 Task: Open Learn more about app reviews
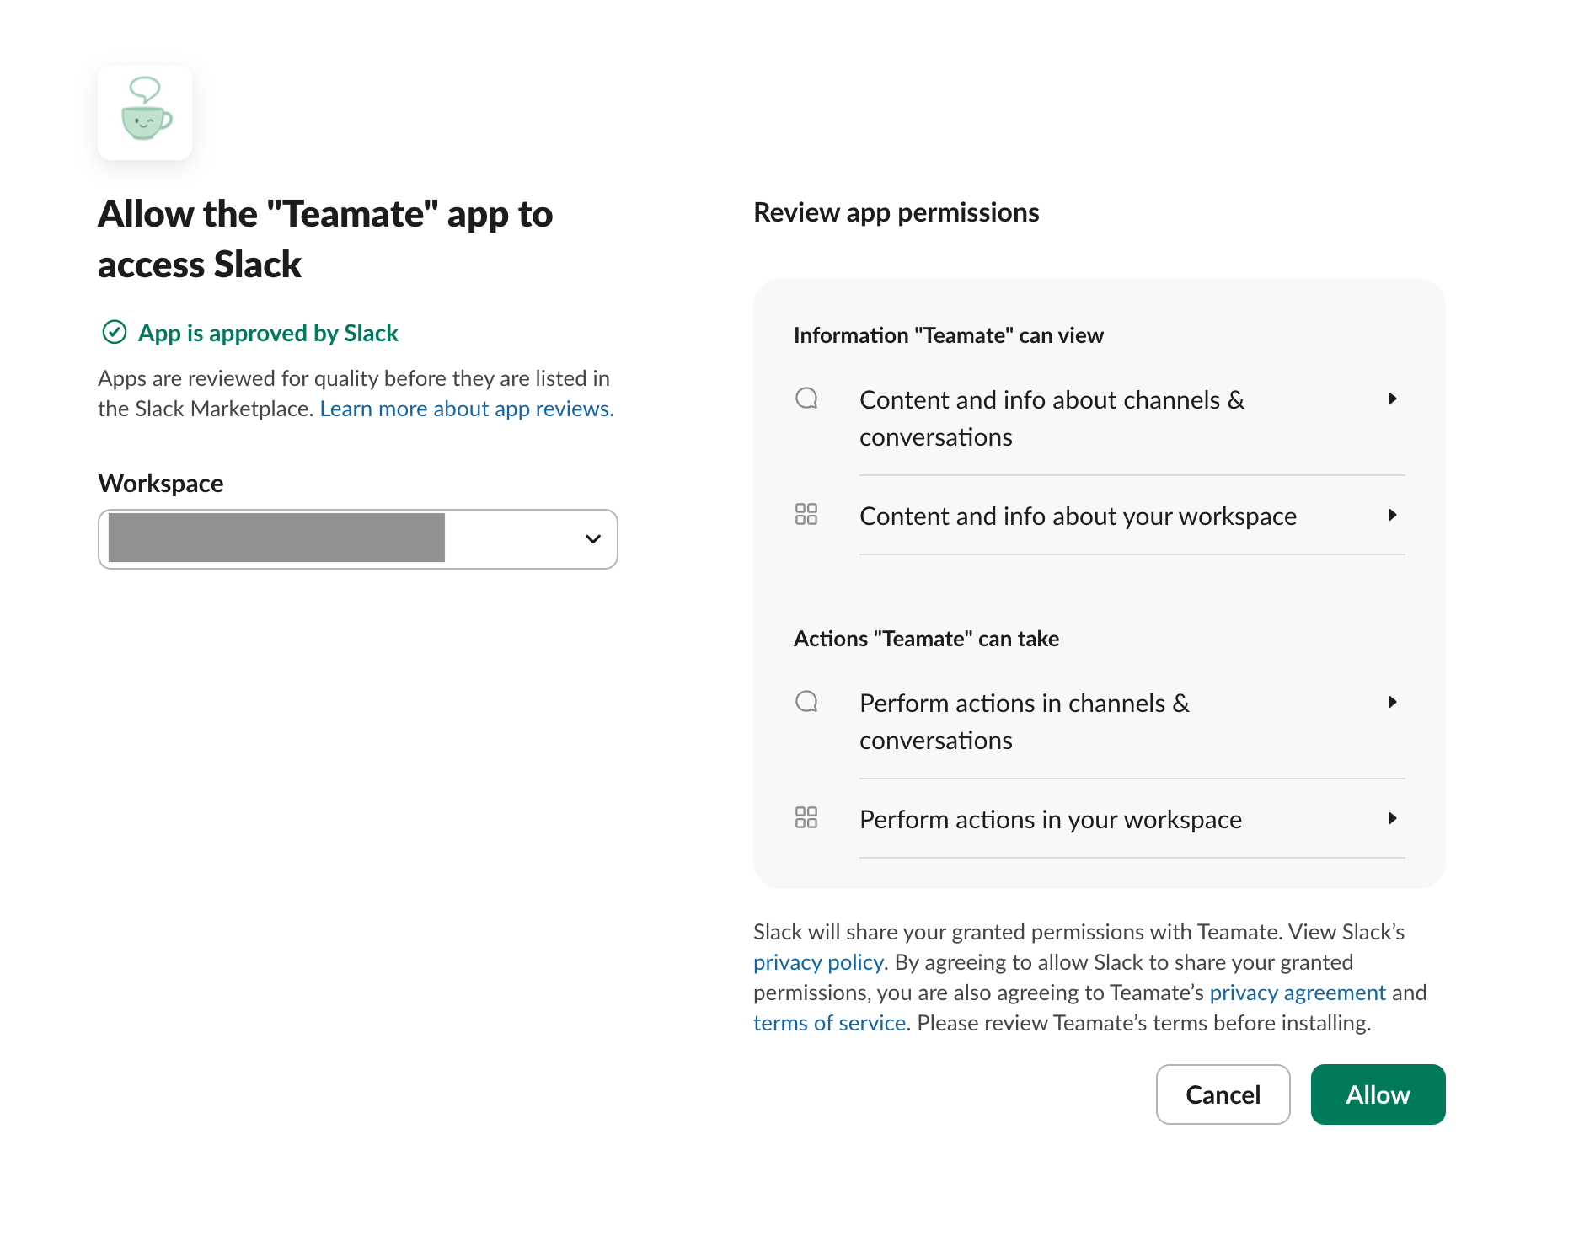click(465, 409)
